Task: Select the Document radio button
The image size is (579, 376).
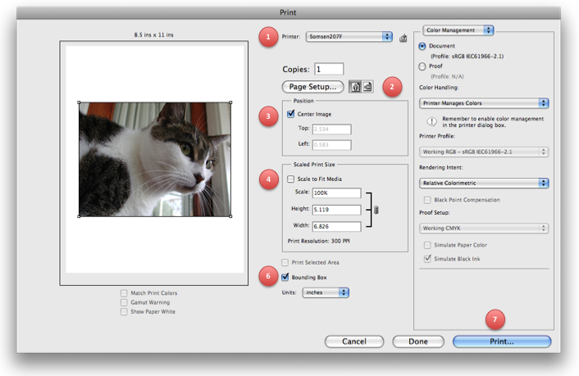Action: pyautogui.click(x=422, y=46)
